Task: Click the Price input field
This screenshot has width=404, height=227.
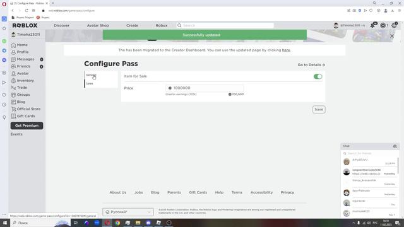Action: click(205, 88)
